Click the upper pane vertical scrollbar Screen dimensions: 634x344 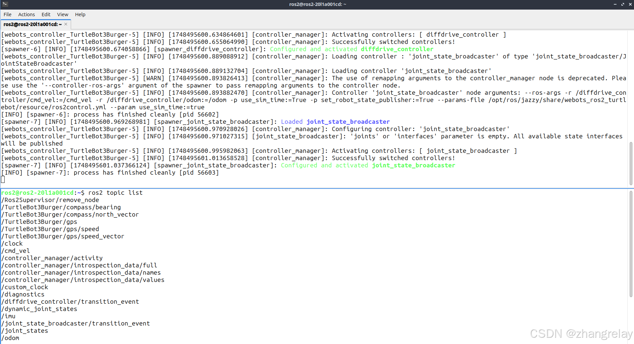(x=631, y=163)
